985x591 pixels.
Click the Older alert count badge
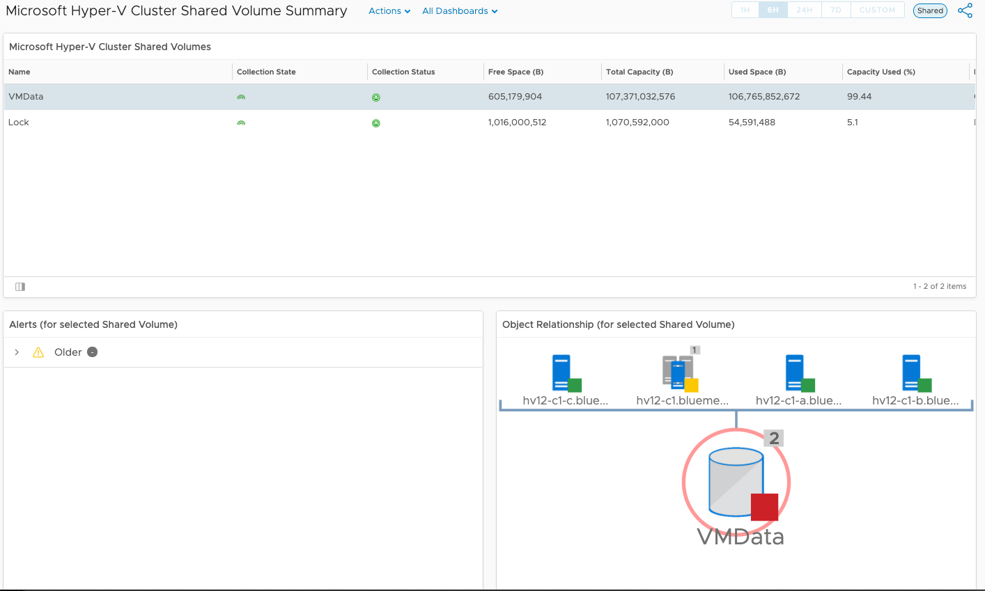coord(93,352)
